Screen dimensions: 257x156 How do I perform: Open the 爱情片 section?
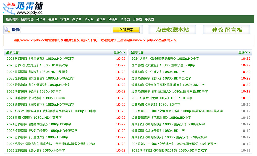[x=101, y=19]
